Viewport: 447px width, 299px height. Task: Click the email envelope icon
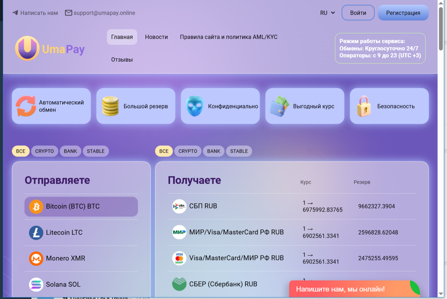pyautogui.click(x=68, y=13)
